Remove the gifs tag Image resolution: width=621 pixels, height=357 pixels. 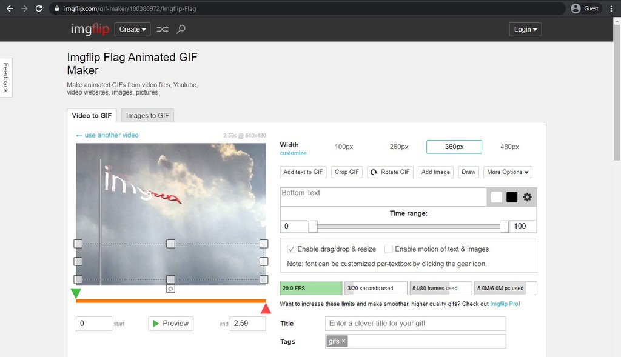click(x=343, y=341)
